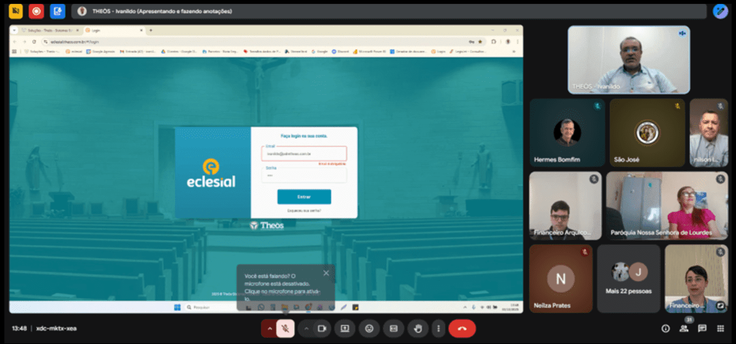Screen dimensions: 736x344
Task: Click the picture-in-picture icon on bottom-right tile
Action: [720, 305]
